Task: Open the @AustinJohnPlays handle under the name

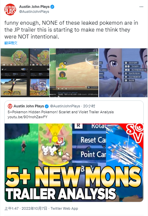Action: [34, 12]
